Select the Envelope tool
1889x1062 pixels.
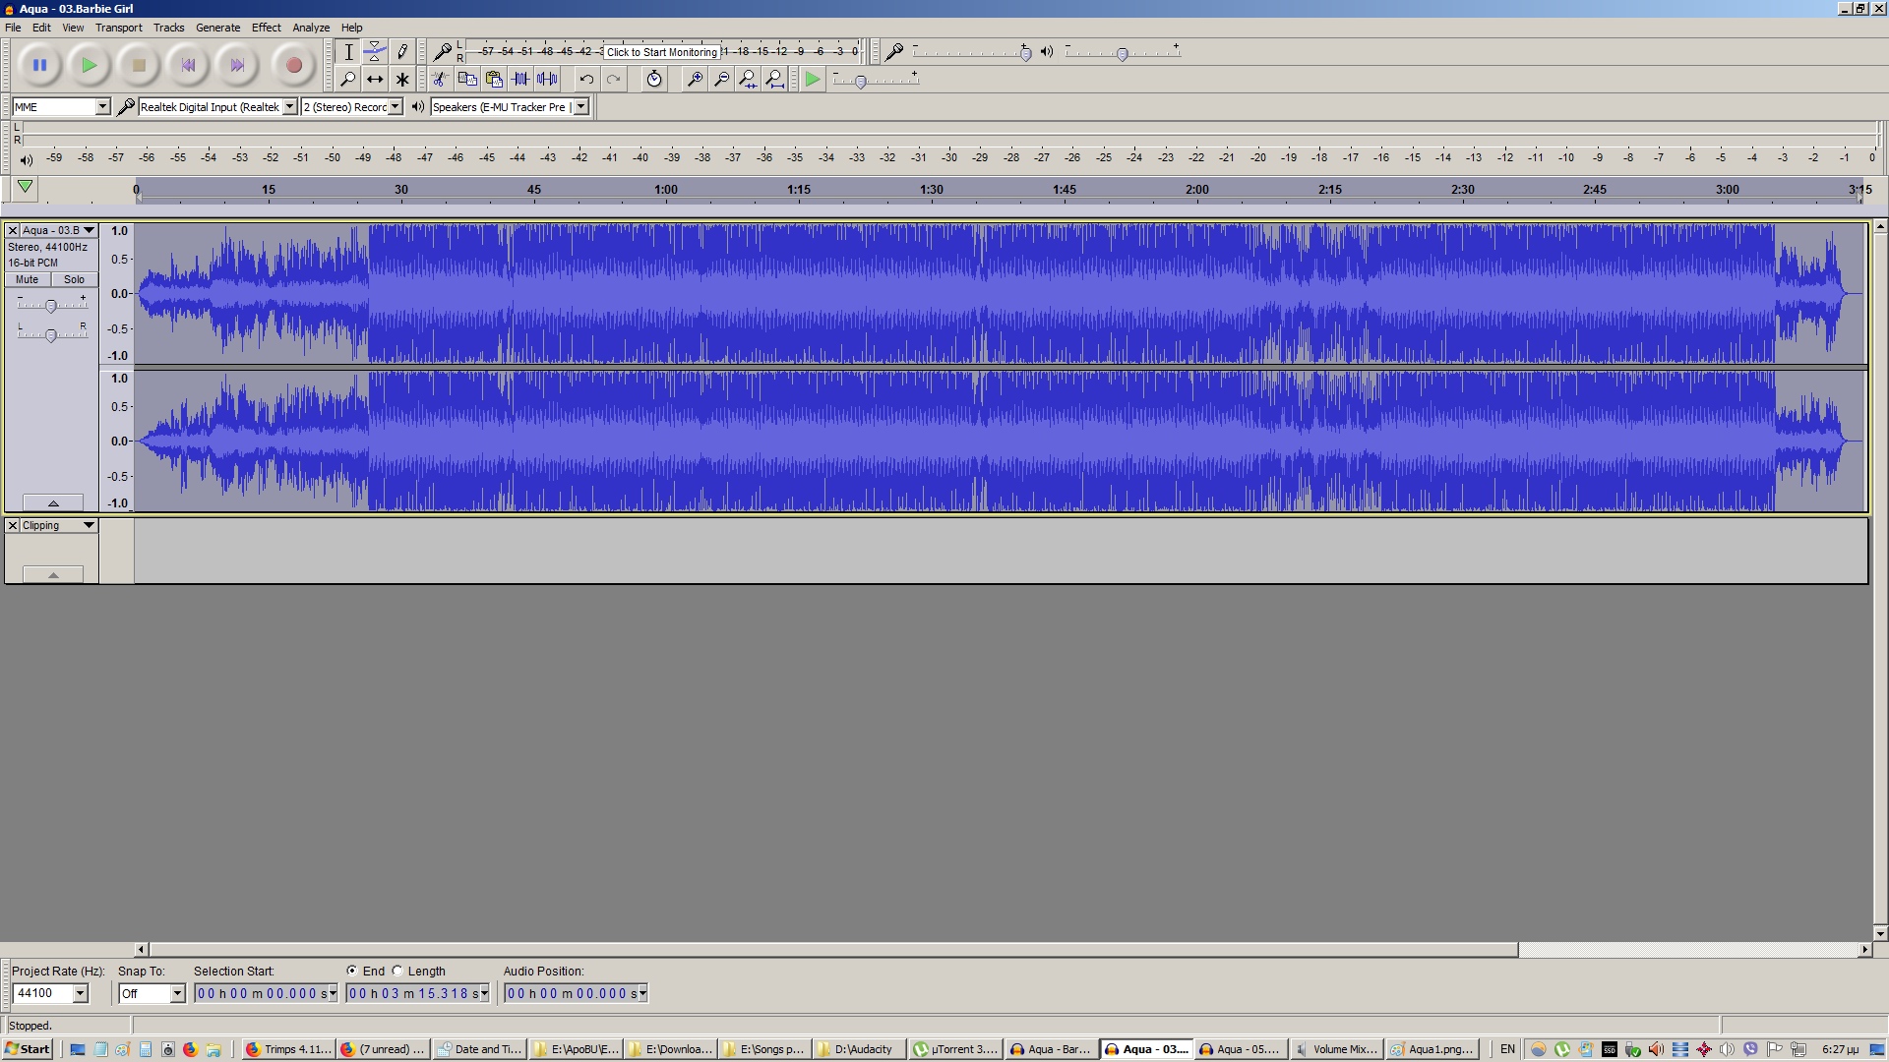pos(375,52)
